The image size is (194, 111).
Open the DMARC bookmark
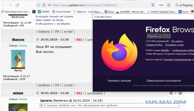click(44, 12)
